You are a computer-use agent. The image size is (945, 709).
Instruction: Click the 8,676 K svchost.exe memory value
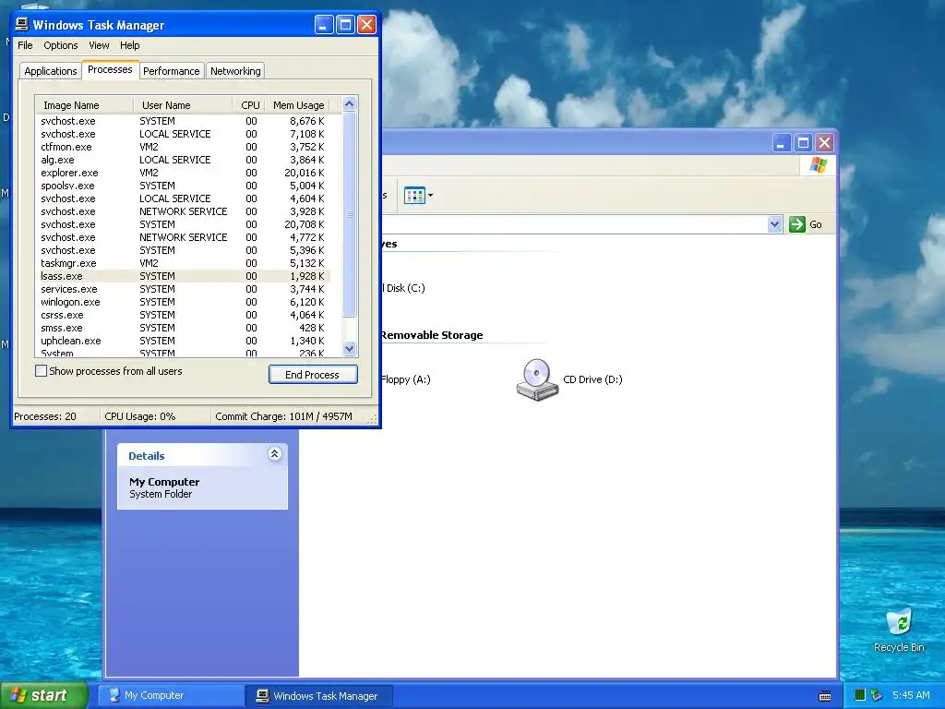[x=306, y=121]
